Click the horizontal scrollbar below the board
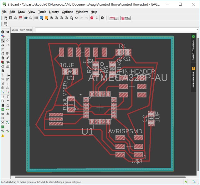This screenshot has width=200, height=185. click(x=100, y=177)
